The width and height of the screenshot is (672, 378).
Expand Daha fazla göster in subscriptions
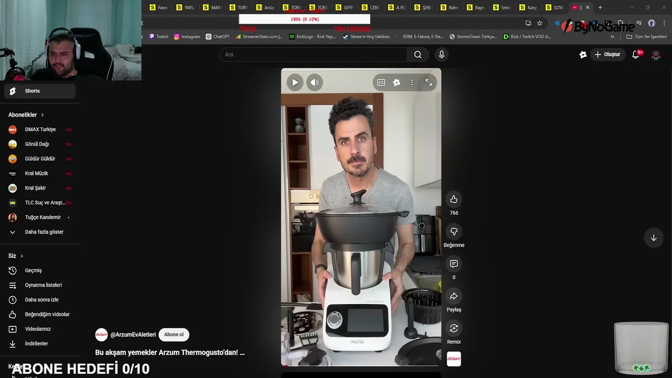tap(40, 232)
